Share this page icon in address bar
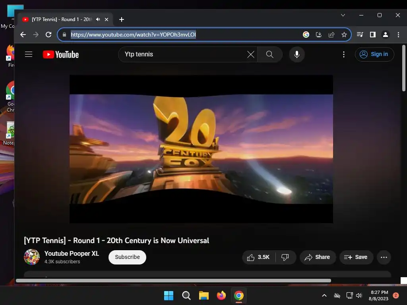The height and width of the screenshot is (305, 407). click(331, 35)
